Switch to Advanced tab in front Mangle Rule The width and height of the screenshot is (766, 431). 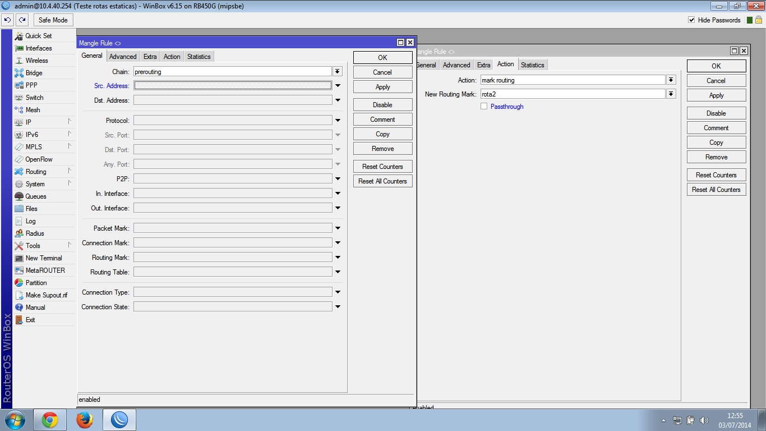coord(123,57)
